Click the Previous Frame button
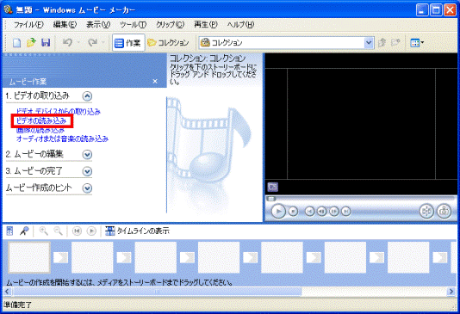This screenshot has height=314, width=460. click(x=322, y=211)
